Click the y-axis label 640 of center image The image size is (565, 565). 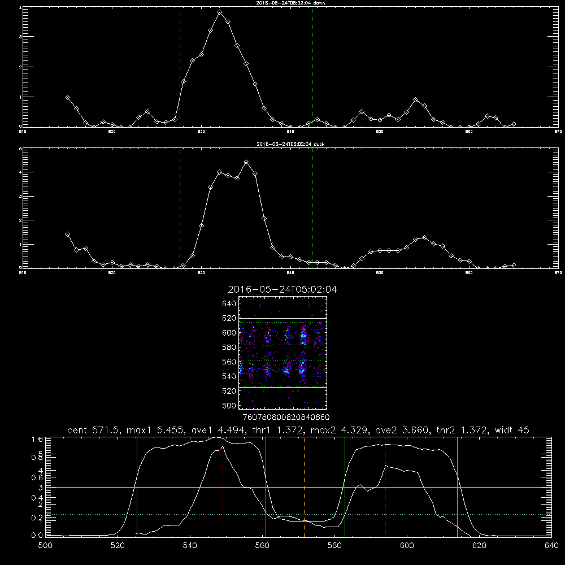[229, 304]
